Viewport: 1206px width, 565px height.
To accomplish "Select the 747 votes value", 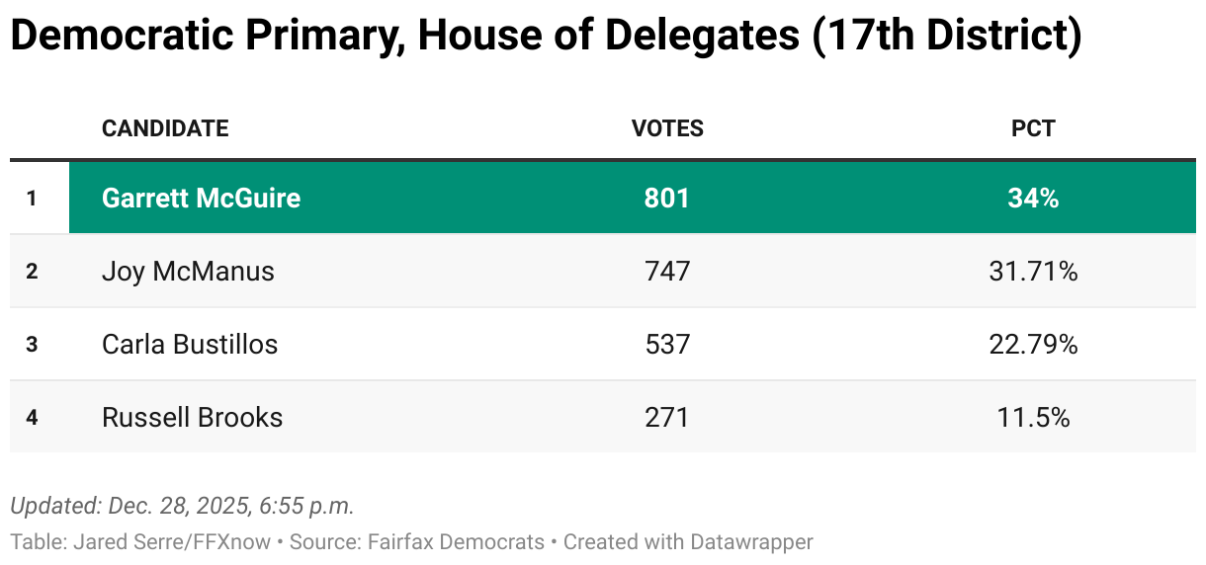I will 667,271.
